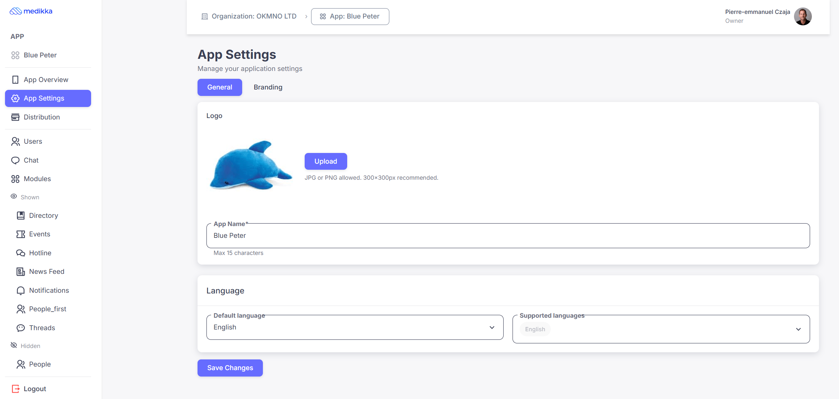Viewport: 839px width, 399px height.
Task: Open the Notifications bell icon
Action: tap(20, 291)
